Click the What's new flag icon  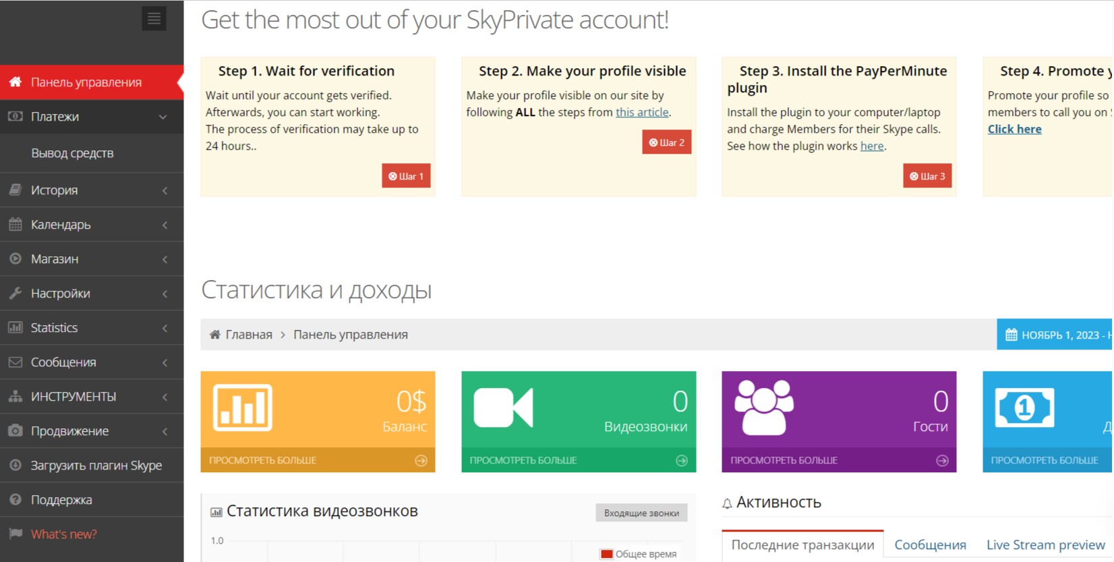click(x=16, y=534)
